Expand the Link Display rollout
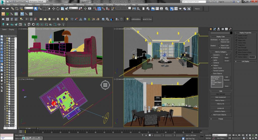 click(x=245, y=61)
